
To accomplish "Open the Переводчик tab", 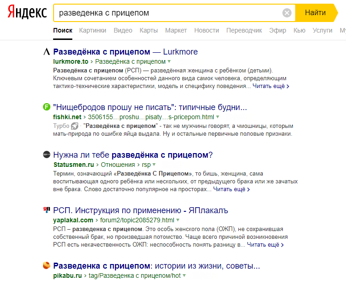I will click(x=244, y=30).
